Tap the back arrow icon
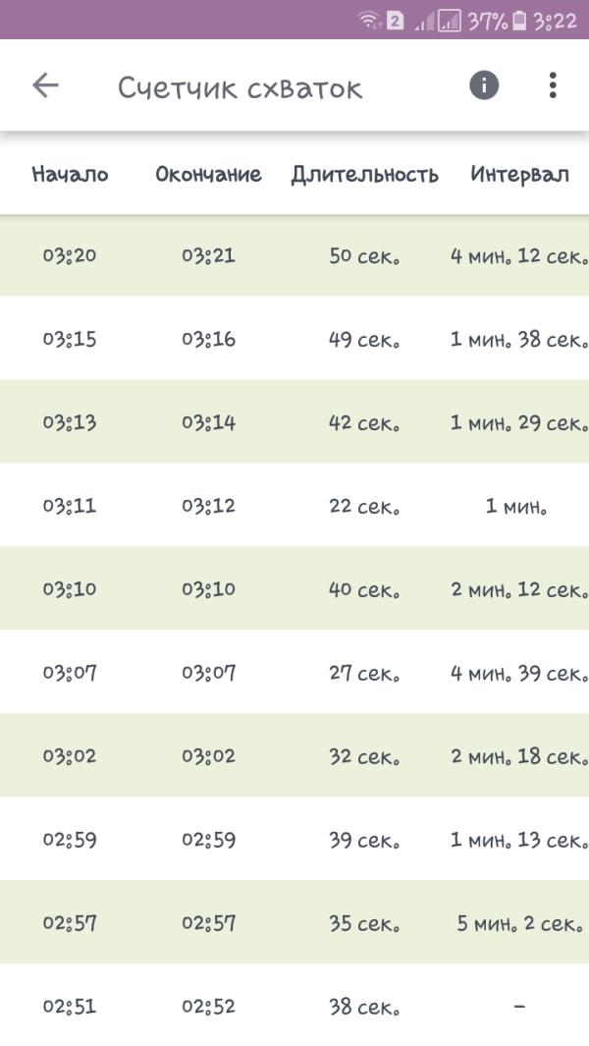This screenshot has height=1046, width=589. pos(45,85)
